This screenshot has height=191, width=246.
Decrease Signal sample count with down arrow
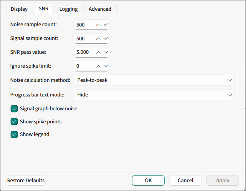(x=106, y=39)
